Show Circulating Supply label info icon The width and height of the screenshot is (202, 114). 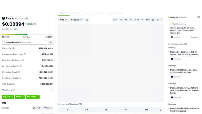click(19, 72)
